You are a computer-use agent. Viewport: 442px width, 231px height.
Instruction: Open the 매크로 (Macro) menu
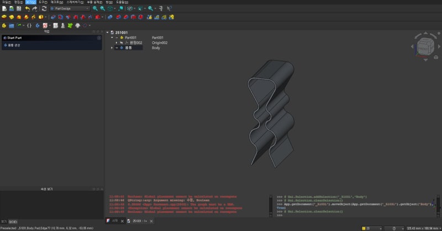[57, 2]
